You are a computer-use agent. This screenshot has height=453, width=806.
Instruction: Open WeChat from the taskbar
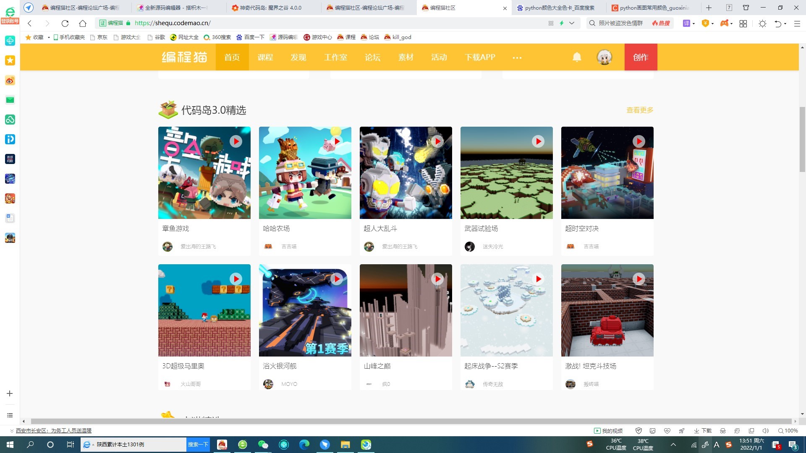(263, 445)
